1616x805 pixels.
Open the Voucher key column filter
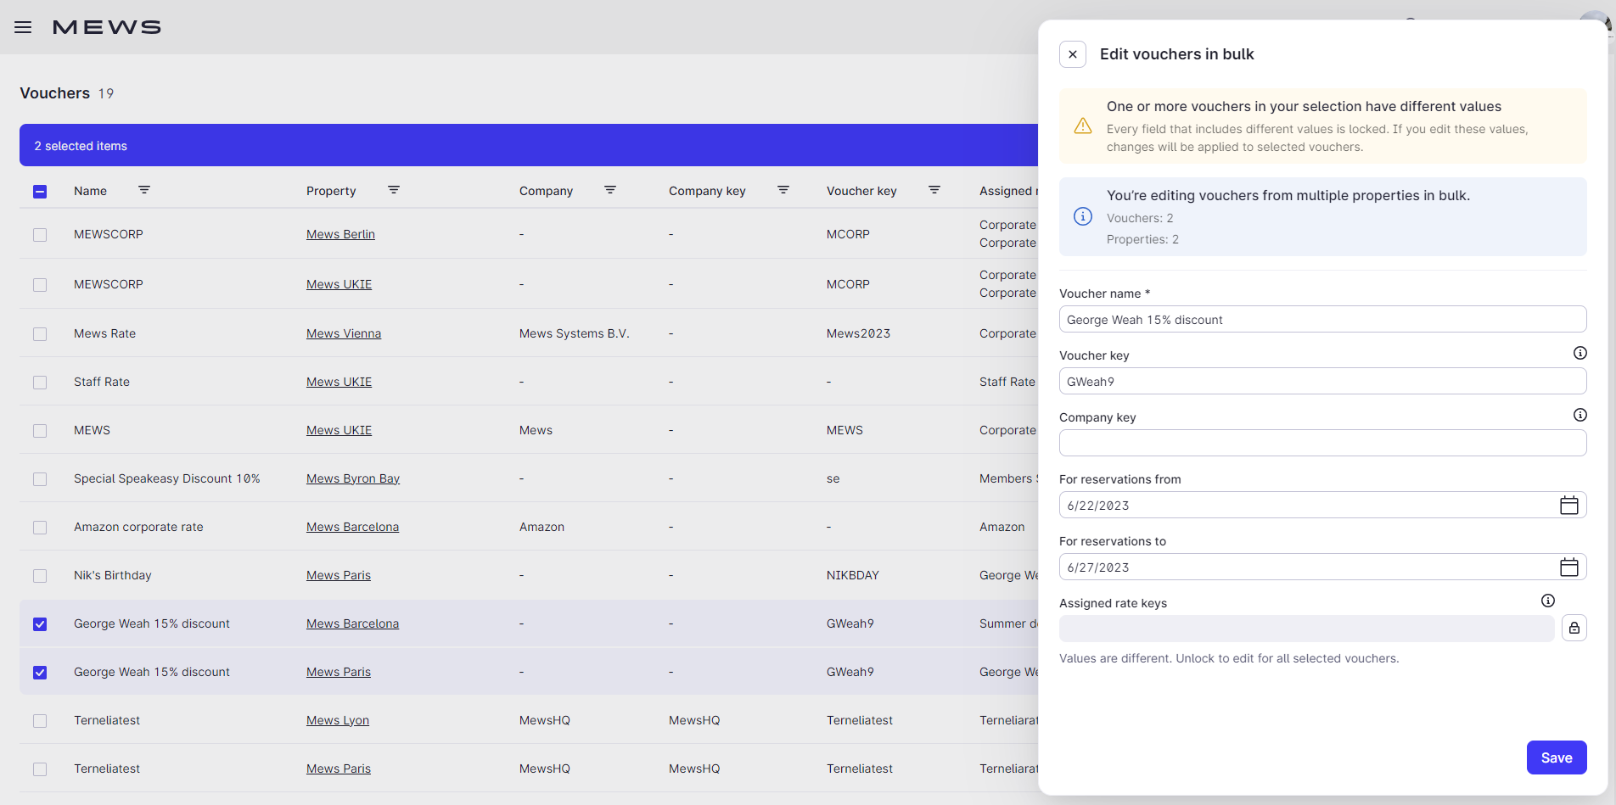tap(934, 190)
